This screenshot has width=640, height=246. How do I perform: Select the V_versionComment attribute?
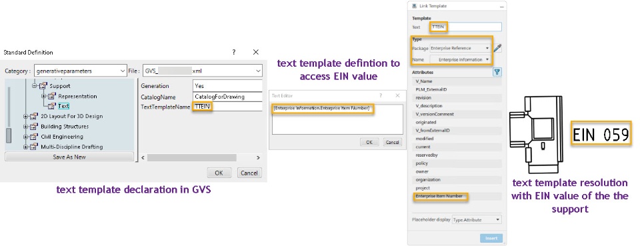(457, 114)
